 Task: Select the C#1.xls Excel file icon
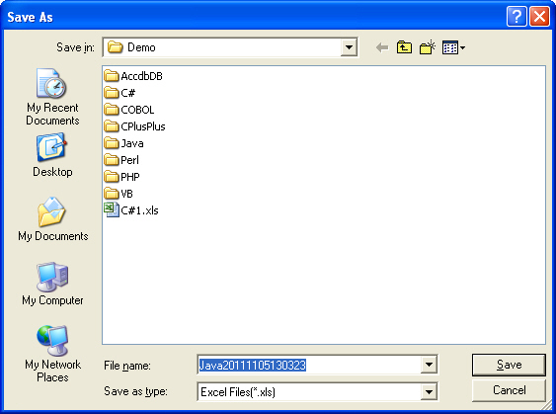[x=112, y=210]
